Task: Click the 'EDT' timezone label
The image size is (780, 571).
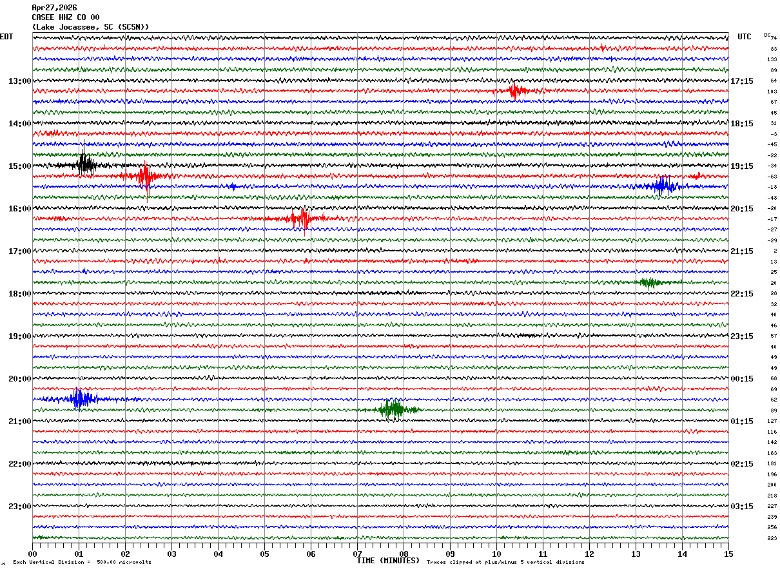Action: 6,37
